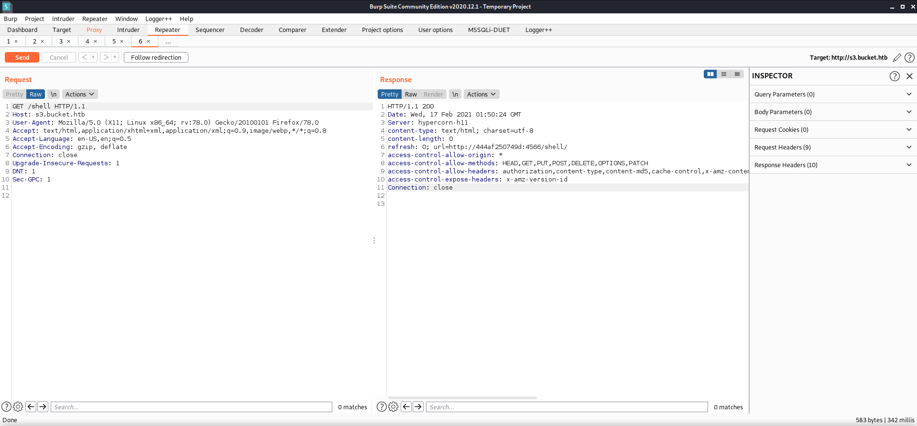Select top-bottom layout icon
Screen dimensions: 917x426
click(724, 74)
